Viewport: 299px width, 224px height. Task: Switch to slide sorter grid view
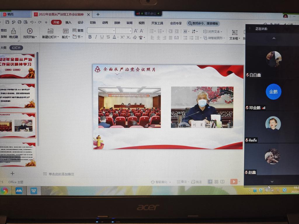tap(216, 182)
